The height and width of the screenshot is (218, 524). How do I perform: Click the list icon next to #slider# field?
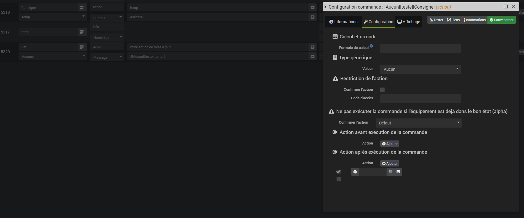[313, 17]
